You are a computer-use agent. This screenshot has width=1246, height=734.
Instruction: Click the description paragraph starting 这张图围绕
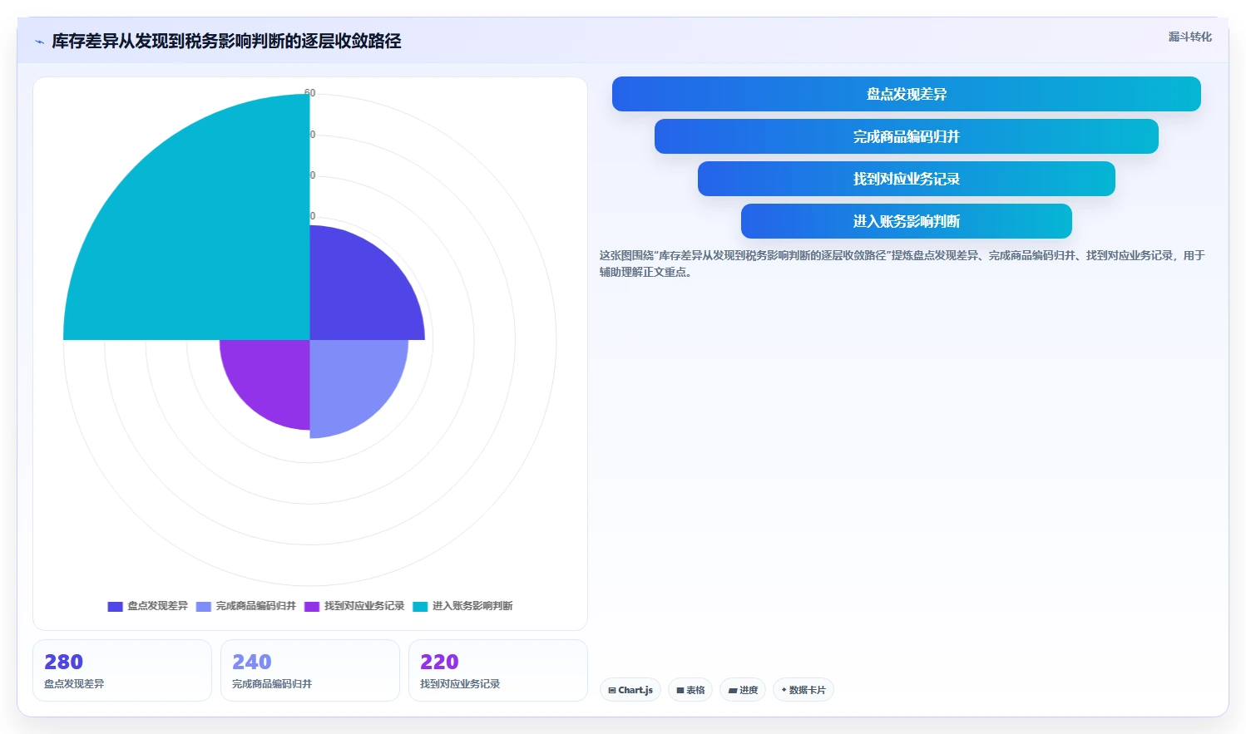coord(902,264)
